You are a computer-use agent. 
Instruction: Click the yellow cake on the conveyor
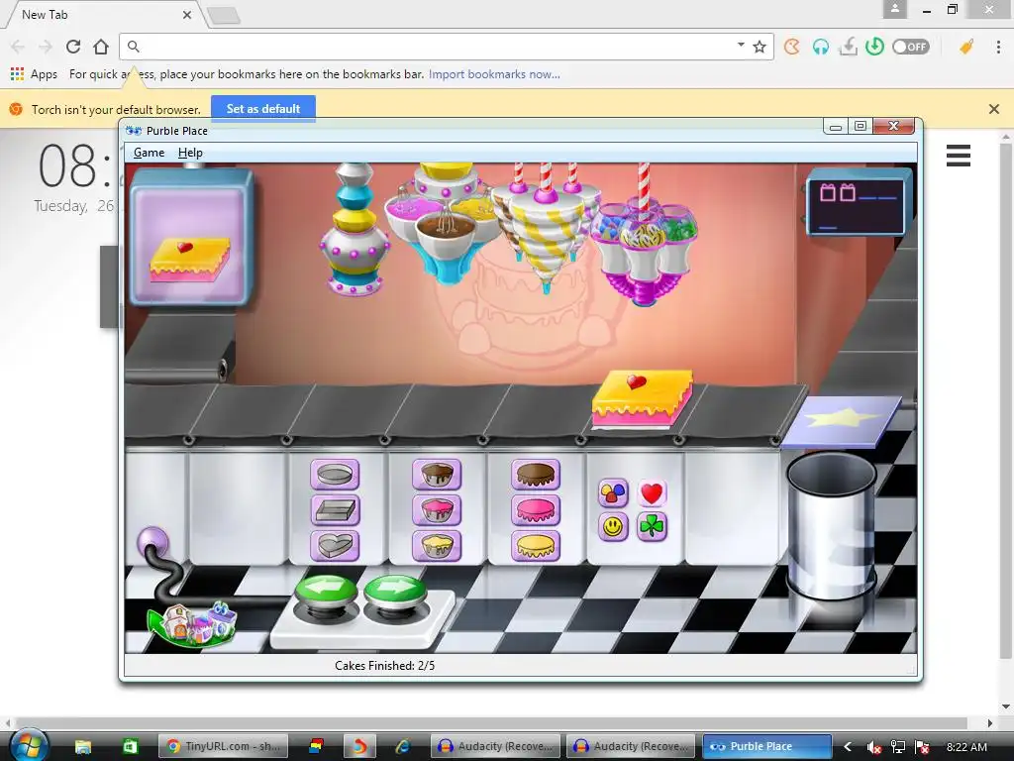tap(642, 398)
